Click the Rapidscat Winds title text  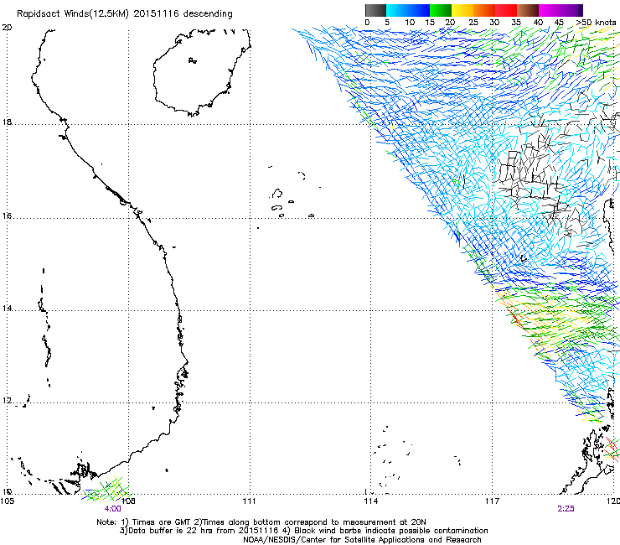[x=125, y=13]
